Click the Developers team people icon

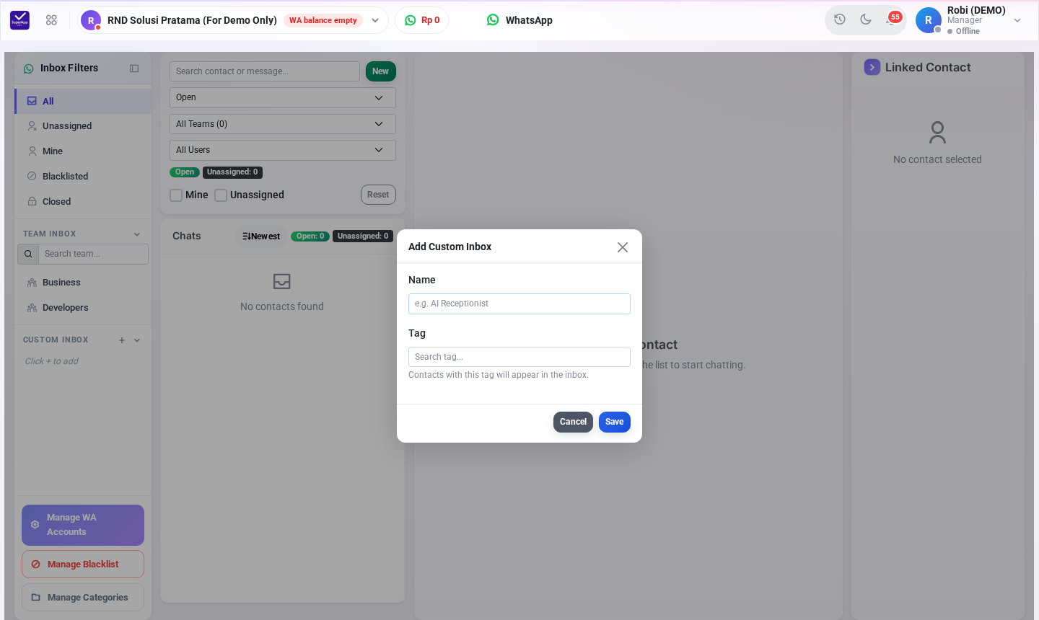click(x=32, y=308)
